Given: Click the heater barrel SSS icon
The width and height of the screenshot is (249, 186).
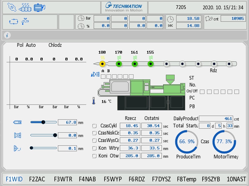Looking at the screenshot, I should tap(25, 7).
